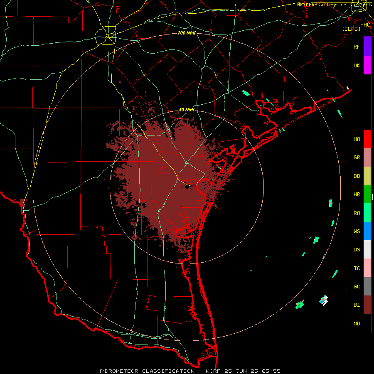Viewport: 374px width, 374px height.
Task: Click the IC legend label
Action: click(x=357, y=268)
